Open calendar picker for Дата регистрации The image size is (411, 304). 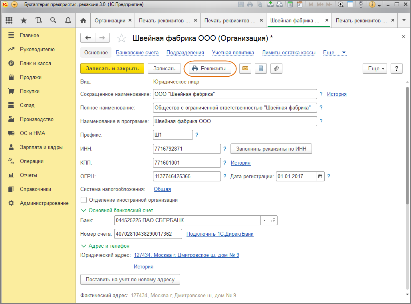point(320,177)
